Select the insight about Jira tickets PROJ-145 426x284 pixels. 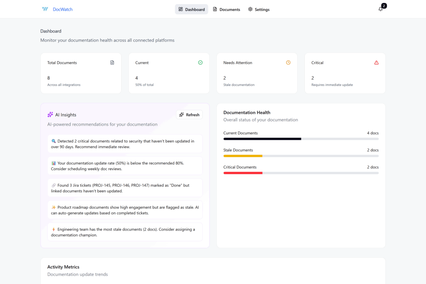click(125, 188)
